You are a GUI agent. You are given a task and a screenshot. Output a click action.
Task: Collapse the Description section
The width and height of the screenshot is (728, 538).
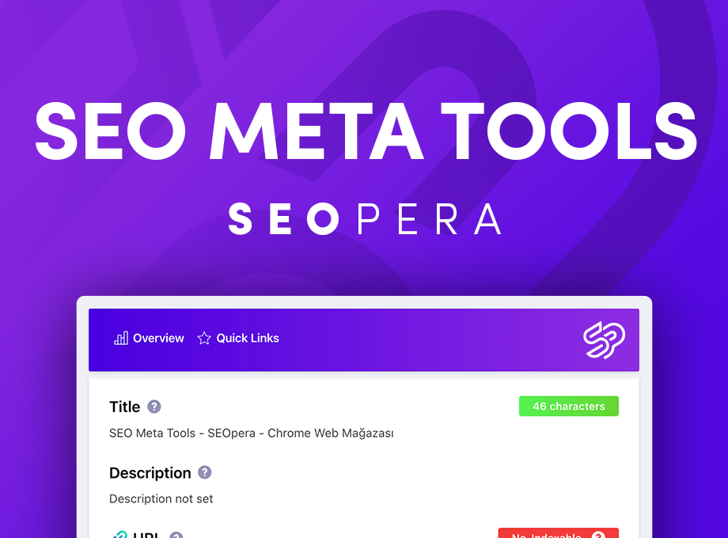coord(150,472)
